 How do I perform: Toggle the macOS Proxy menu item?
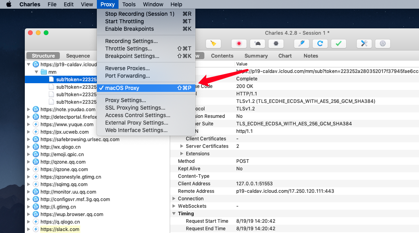[x=146, y=88]
